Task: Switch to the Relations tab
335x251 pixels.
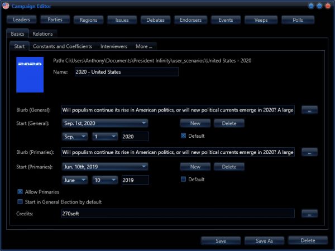Action: click(x=42, y=34)
